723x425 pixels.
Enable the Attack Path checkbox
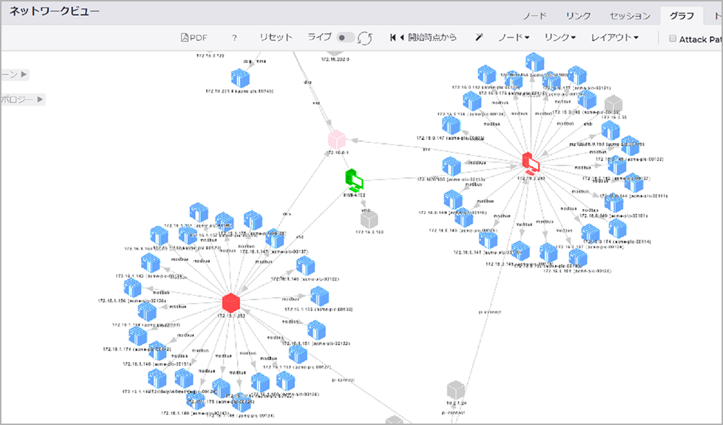[x=673, y=39]
